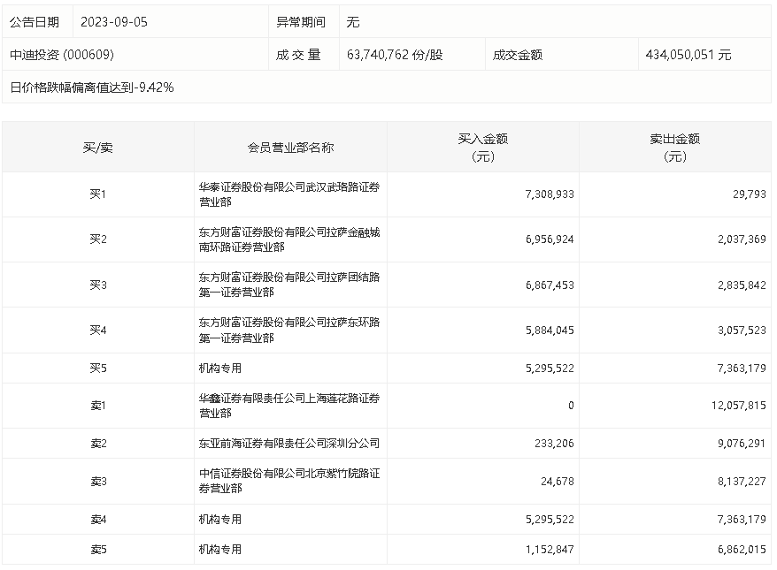Viewport: 777px width, 570px height.
Task: Select the stock name 中迪投资 (000609)
Action: 62,55
